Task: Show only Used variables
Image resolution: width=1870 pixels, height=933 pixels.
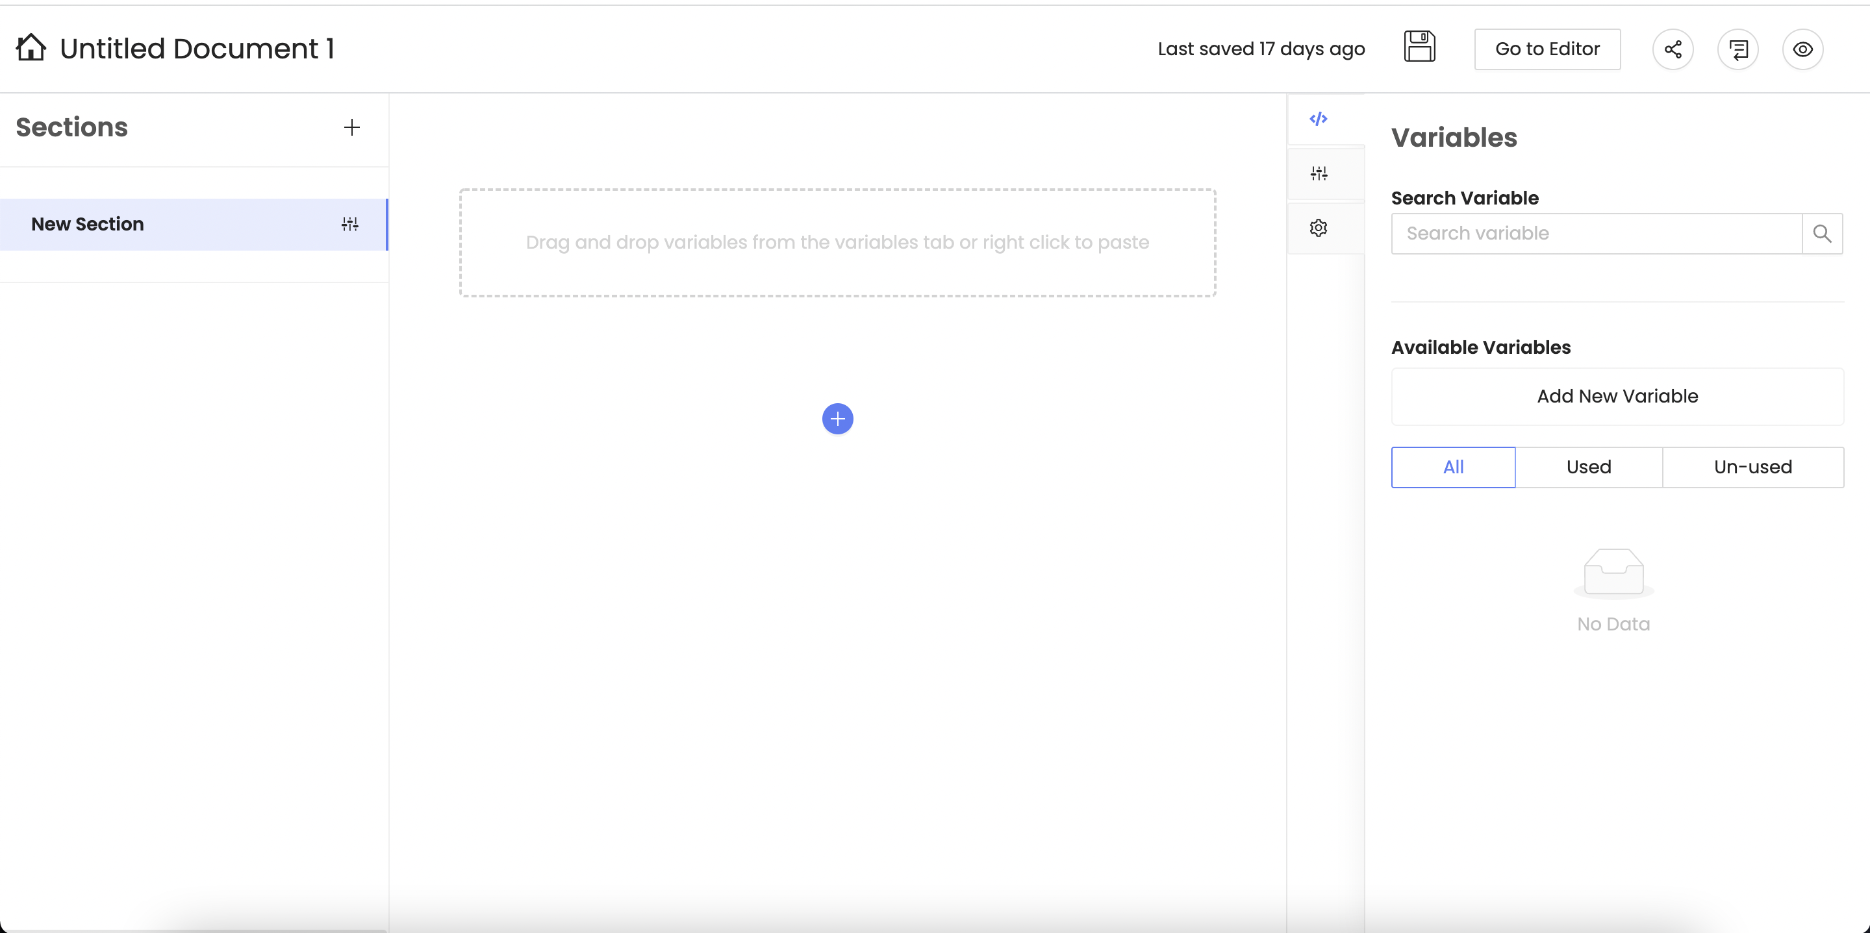Action: point(1588,467)
